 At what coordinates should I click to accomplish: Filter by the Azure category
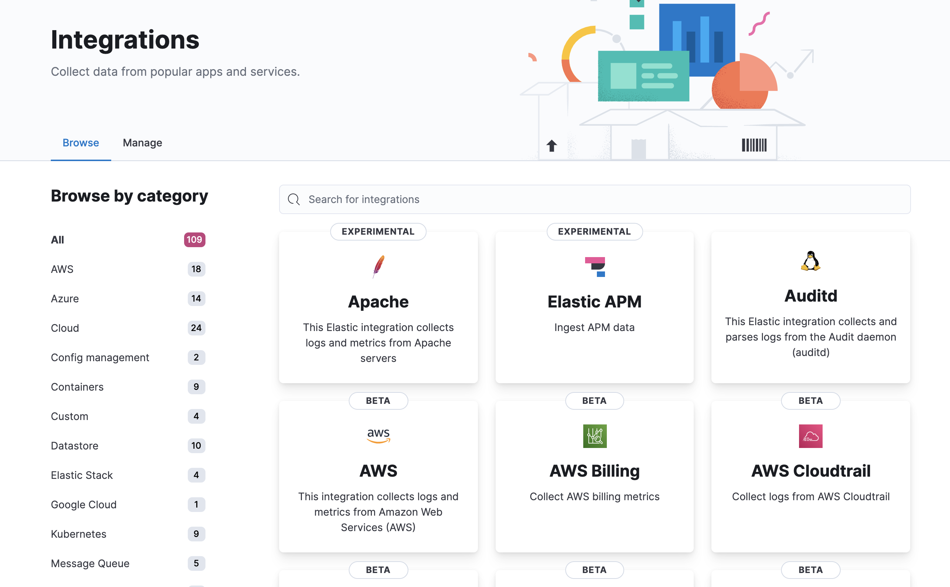point(65,299)
